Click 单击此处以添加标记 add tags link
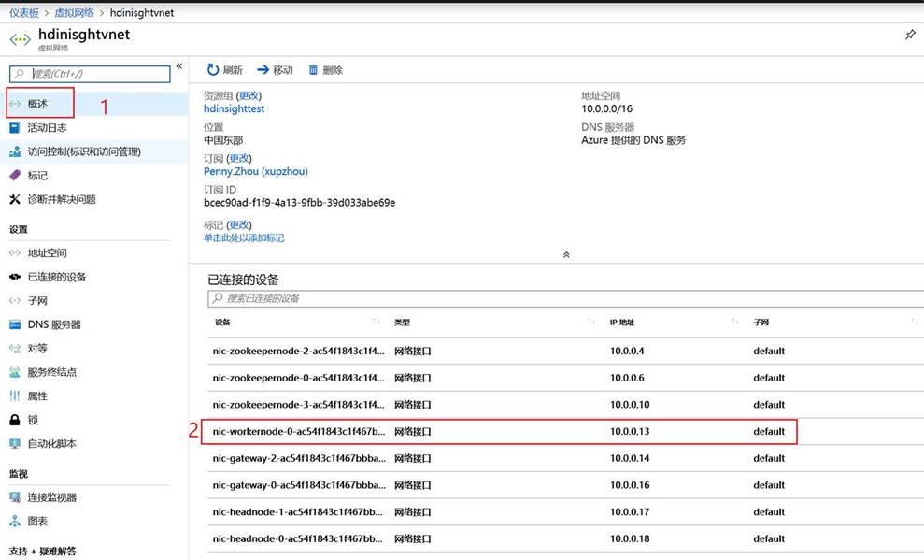Image resolution: width=924 pixels, height=560 pixels. (244, 238)
